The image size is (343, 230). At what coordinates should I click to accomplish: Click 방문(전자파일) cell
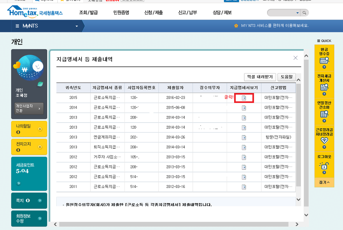coord(278,137)
